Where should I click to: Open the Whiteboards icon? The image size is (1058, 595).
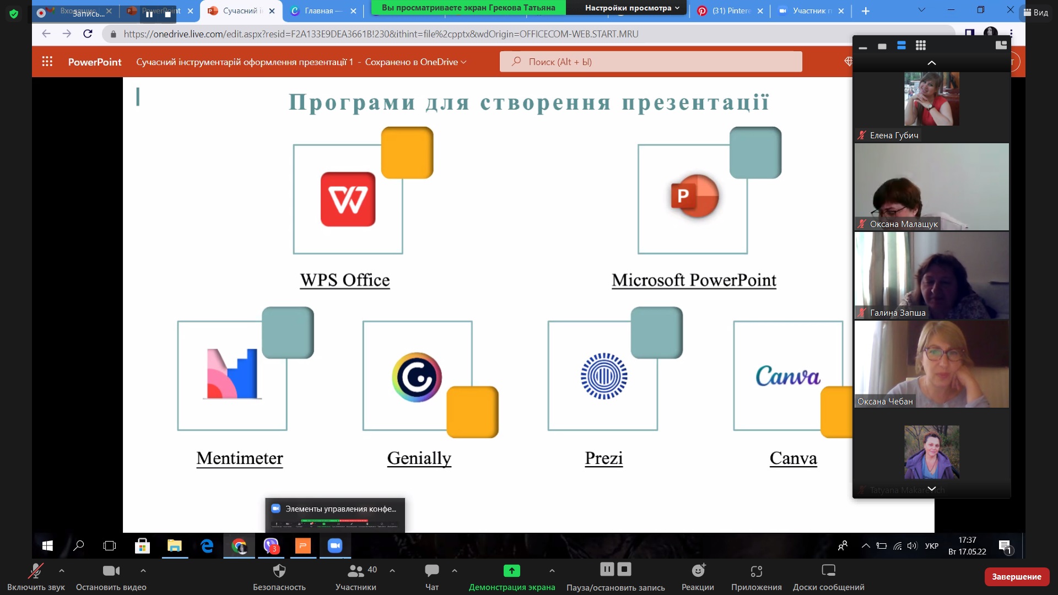pyautogui.click(x=828, y=571)
